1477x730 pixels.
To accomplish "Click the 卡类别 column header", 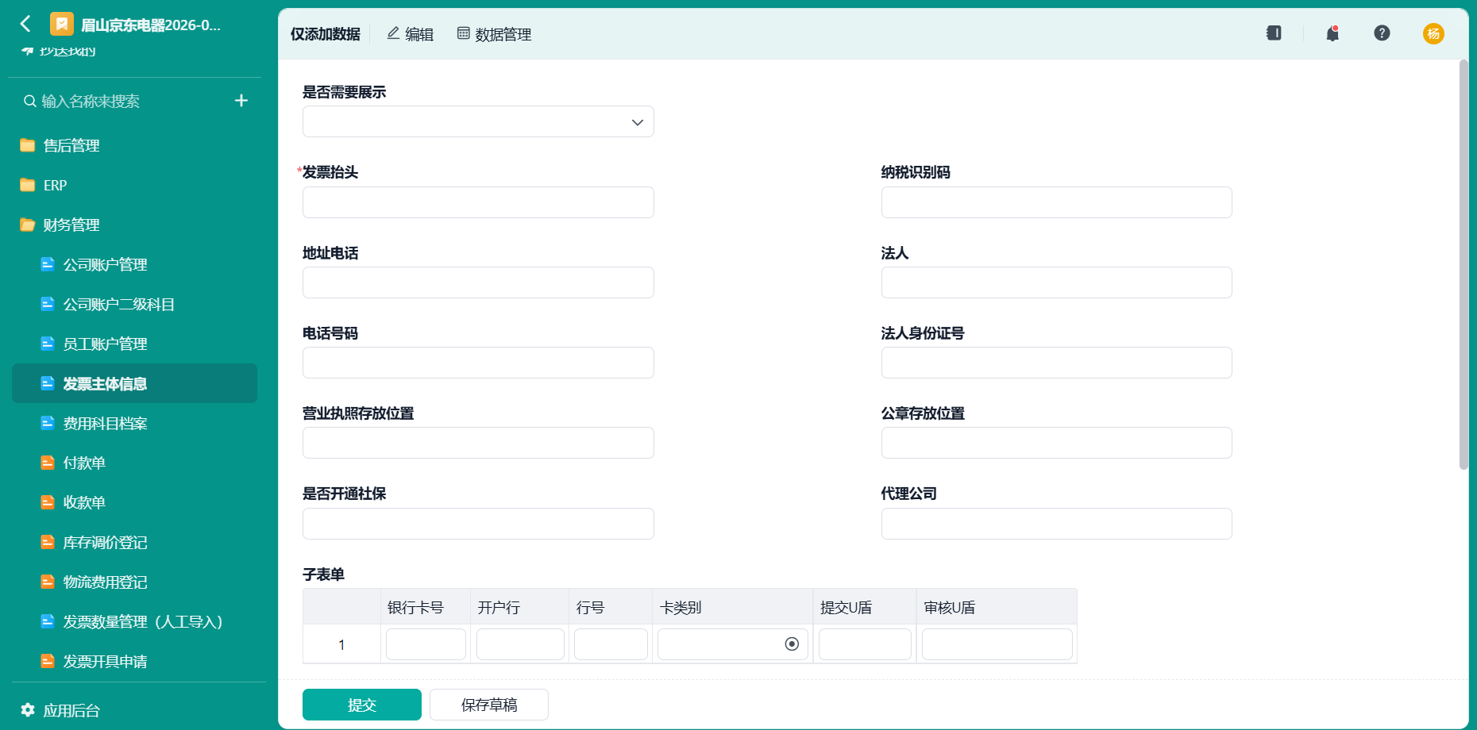I will click(733, 607).
